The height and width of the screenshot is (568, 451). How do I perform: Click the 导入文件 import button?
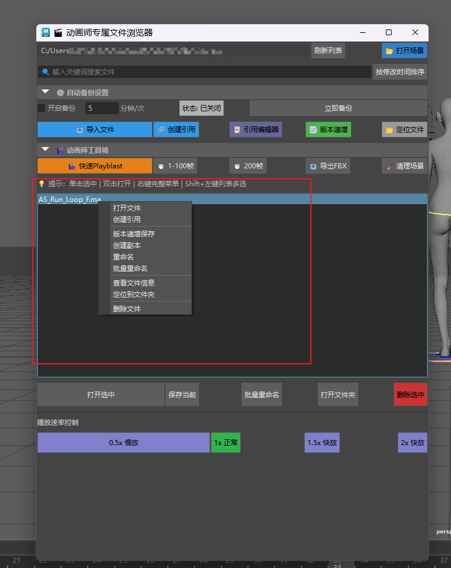pos(95,130)
